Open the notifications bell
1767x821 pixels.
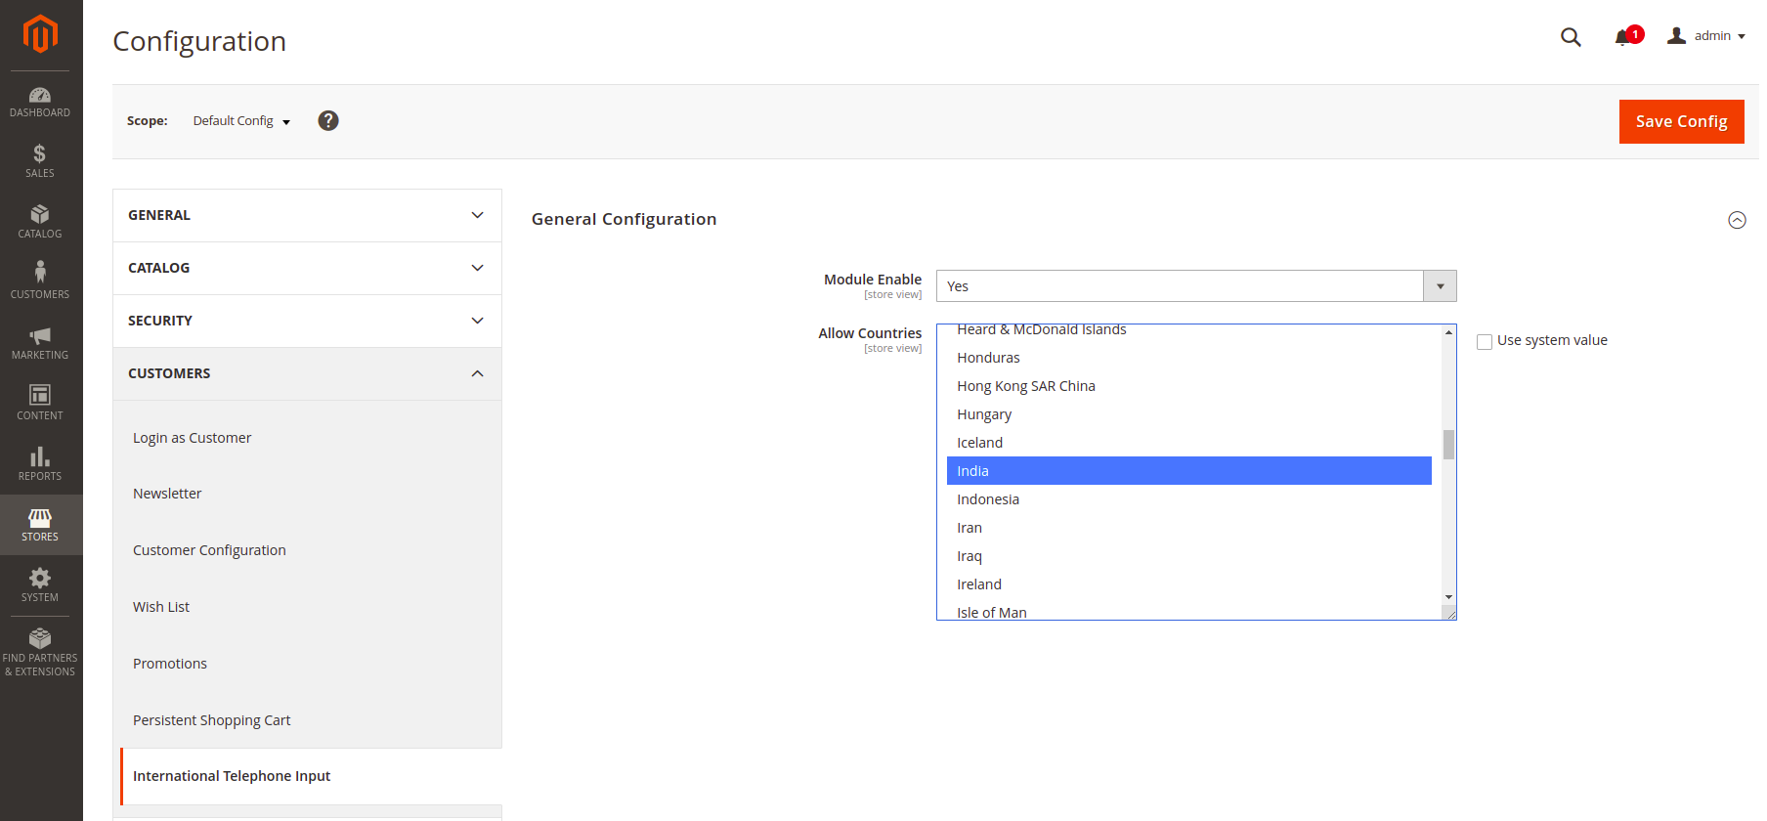(x=1623, y=37)
